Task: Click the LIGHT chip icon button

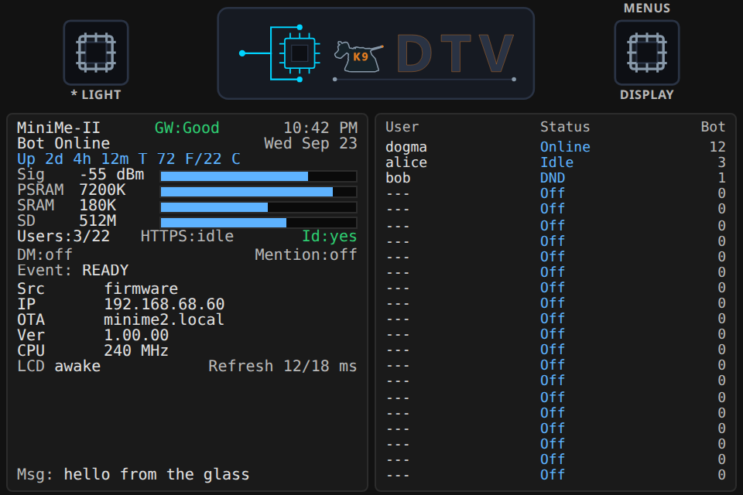Action: (x=96, y=53)
